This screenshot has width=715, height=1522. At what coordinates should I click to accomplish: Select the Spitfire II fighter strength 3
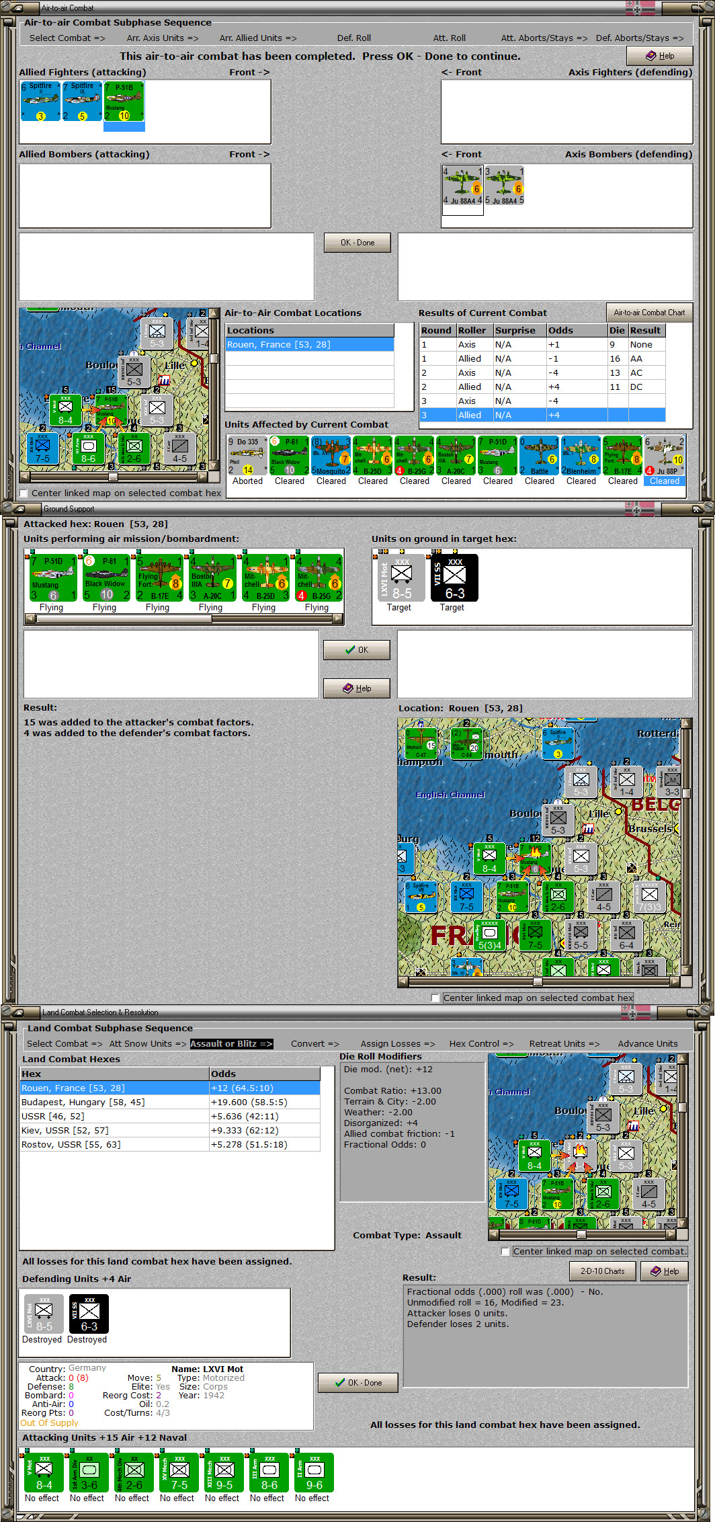[x=40, y=102]
